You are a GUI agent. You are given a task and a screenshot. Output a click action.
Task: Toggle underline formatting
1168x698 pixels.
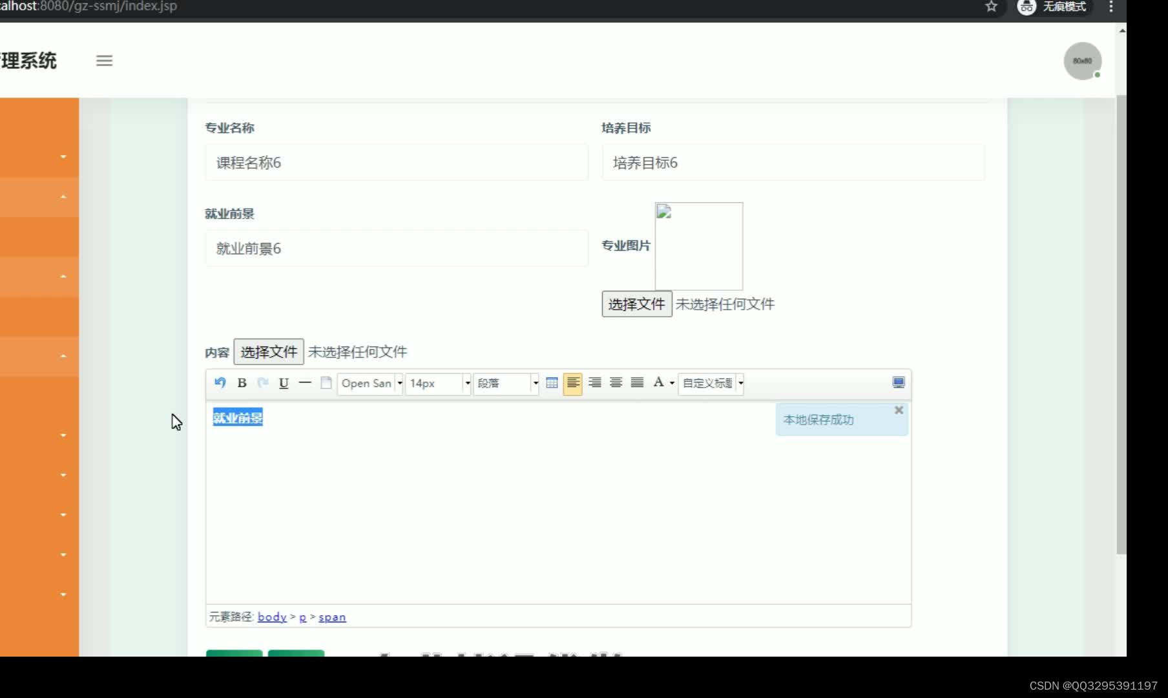(x=284, y=383)
